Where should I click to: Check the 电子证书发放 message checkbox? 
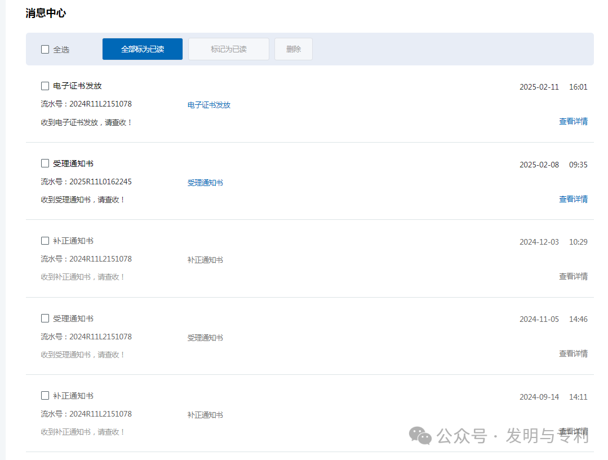point(45,85)
